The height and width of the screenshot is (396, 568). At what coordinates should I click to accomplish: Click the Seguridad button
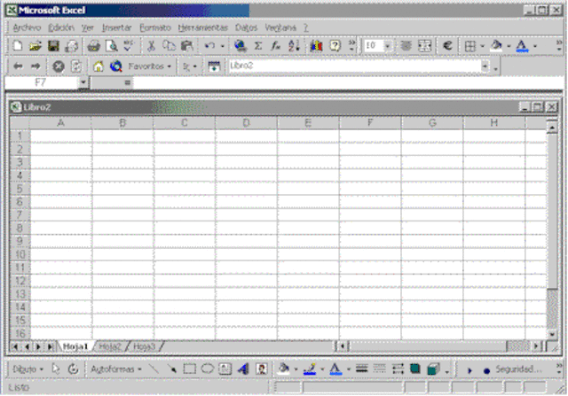coord(518,369)
